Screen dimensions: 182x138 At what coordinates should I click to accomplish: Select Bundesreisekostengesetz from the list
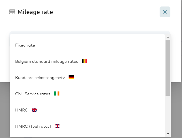[x=40, y=78]
